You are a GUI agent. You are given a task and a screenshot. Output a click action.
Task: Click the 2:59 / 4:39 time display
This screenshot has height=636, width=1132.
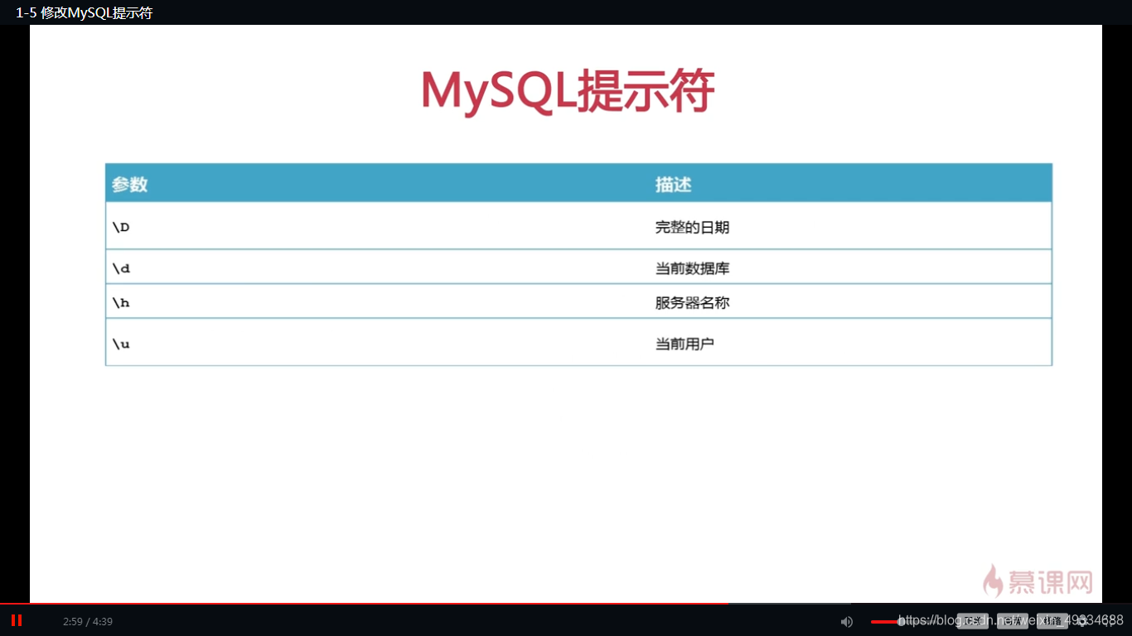tap(88, 622)
